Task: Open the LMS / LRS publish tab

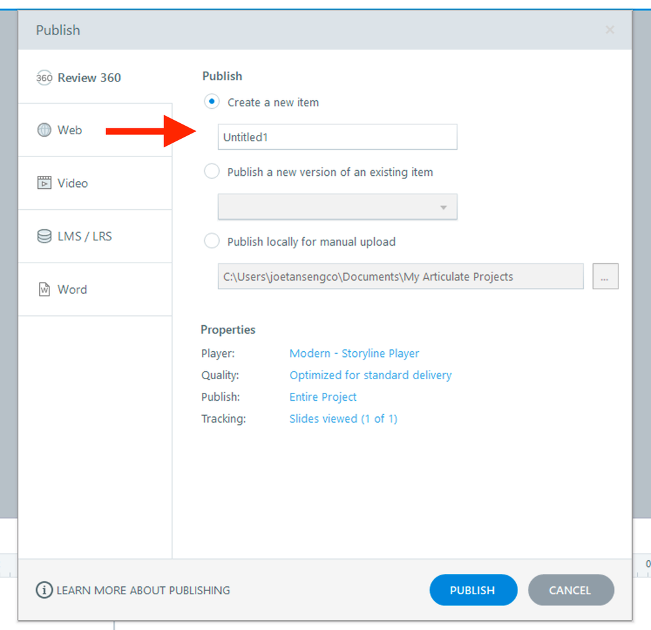Action: (x=84, y=236)
